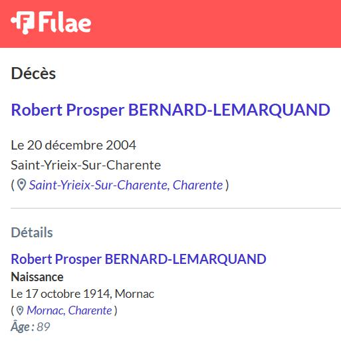Screen dimensions: 341x349
Task: Click the map pin beside Saint-Yrieix-Sur-Charente, Charente
Action: click(x=21, y=185)
